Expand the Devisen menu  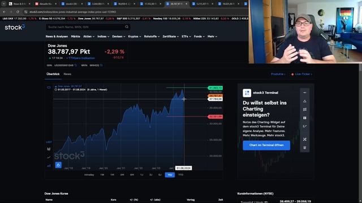119,36
